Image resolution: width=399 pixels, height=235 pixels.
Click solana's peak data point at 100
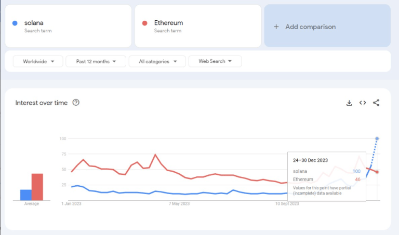(x=377, y=139)
